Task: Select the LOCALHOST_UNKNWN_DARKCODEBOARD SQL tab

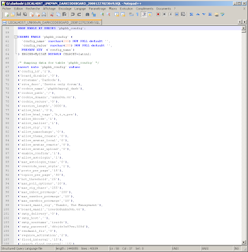Action: [52, 22]
